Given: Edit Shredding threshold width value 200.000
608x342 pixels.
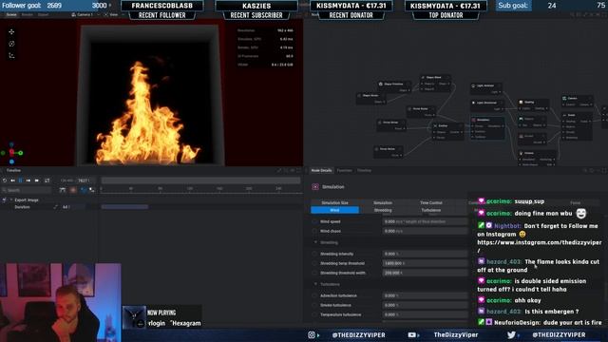Looking at the screenshot, I should click(425, 273).
